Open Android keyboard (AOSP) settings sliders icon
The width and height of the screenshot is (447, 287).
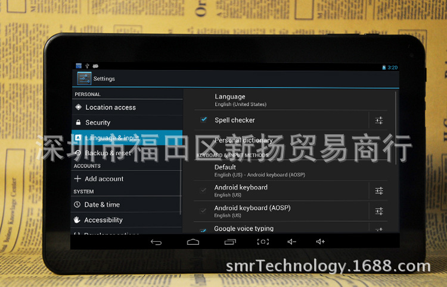coord(379,211)
